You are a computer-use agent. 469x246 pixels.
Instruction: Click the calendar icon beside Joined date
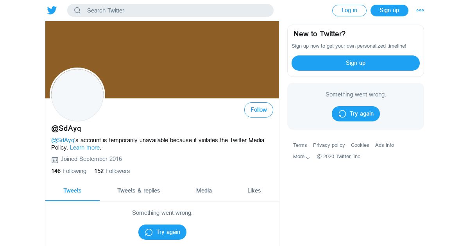(x=55, y=160)
